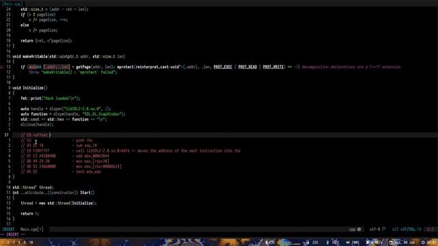The image size is (438, 246).
Task: Click the fmt::print "Hack loaded!" line
Action: (x=50, y=98)
